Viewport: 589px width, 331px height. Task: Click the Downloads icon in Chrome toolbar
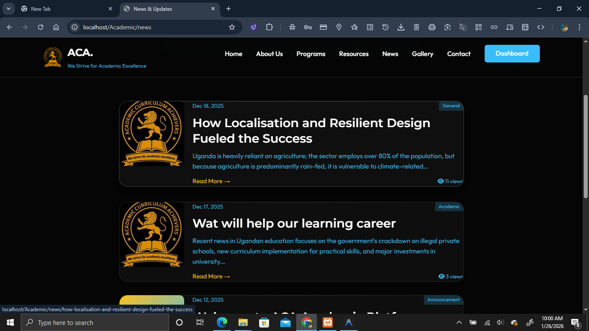click(x=401, y=27)
